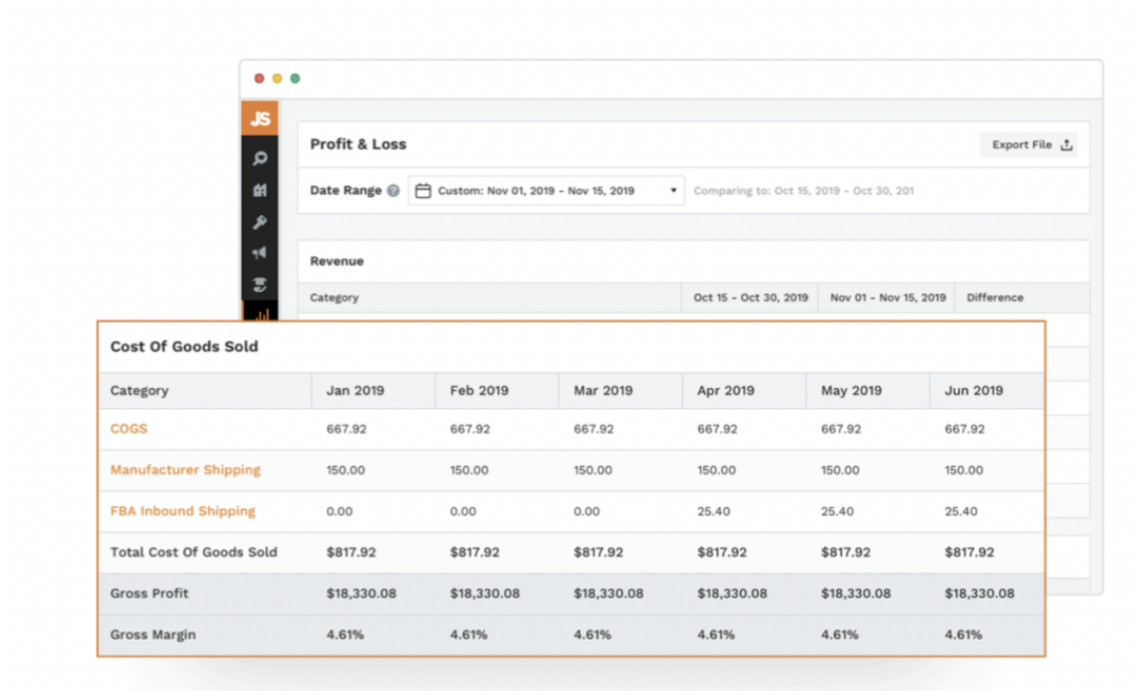Click the Date Range help question icon
Viewport: 1137px width, 691px height.
tap(393, 191)
